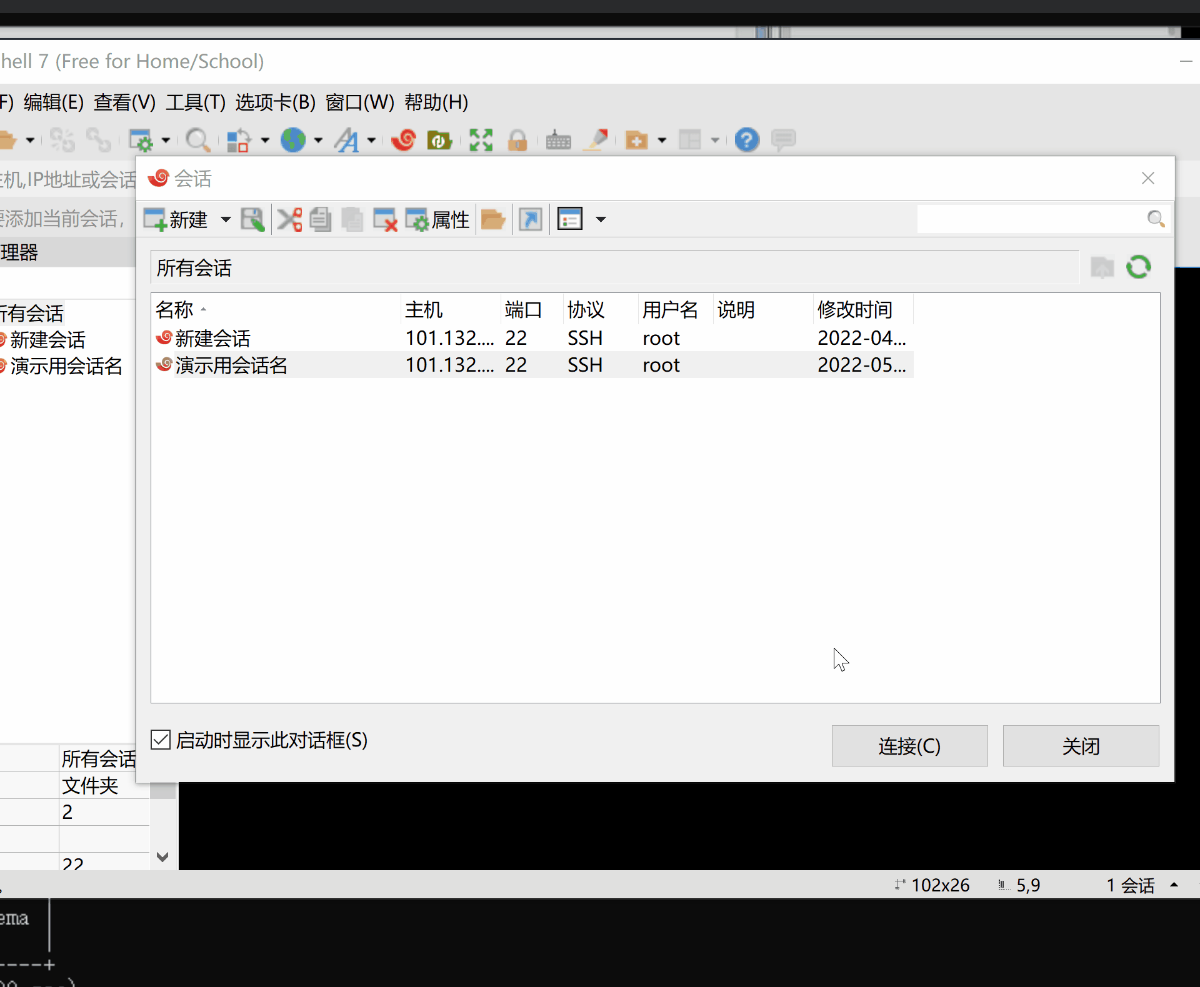Sort by 端口 column header
This screenshot has width=1200, height=987.
pos(531,309)
